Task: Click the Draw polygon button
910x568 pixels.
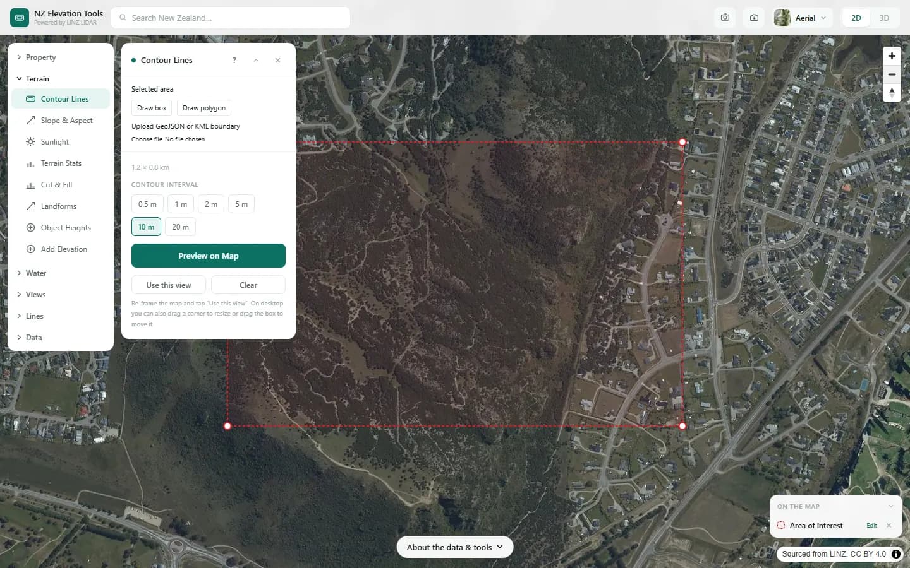Action: point(204,108)
